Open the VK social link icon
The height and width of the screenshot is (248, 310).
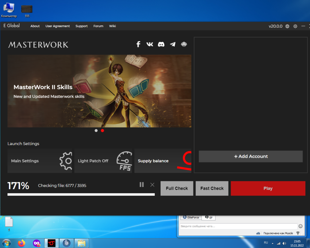click(150, 44)
